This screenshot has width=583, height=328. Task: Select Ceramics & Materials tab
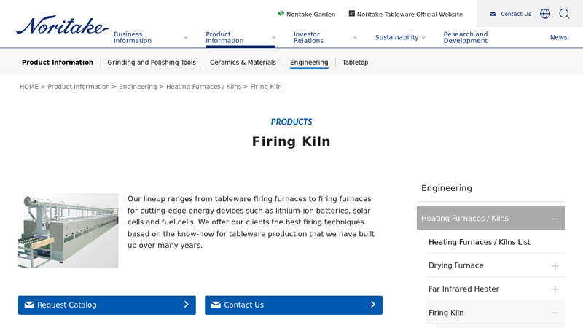coord(243,63)
